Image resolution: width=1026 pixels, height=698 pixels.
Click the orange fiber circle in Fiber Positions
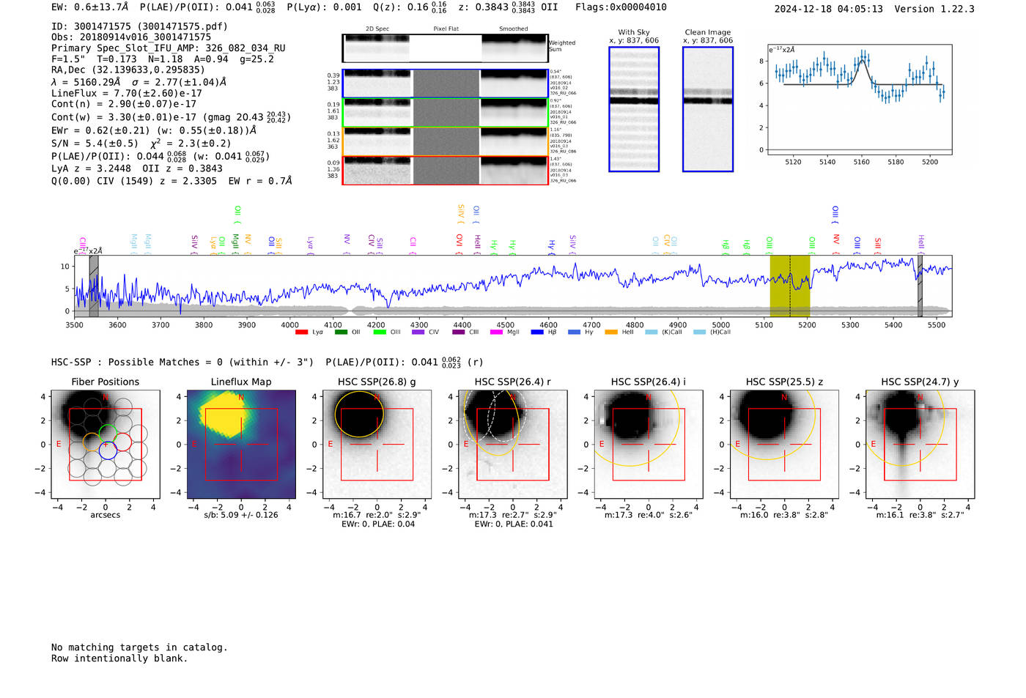[92, 442]
